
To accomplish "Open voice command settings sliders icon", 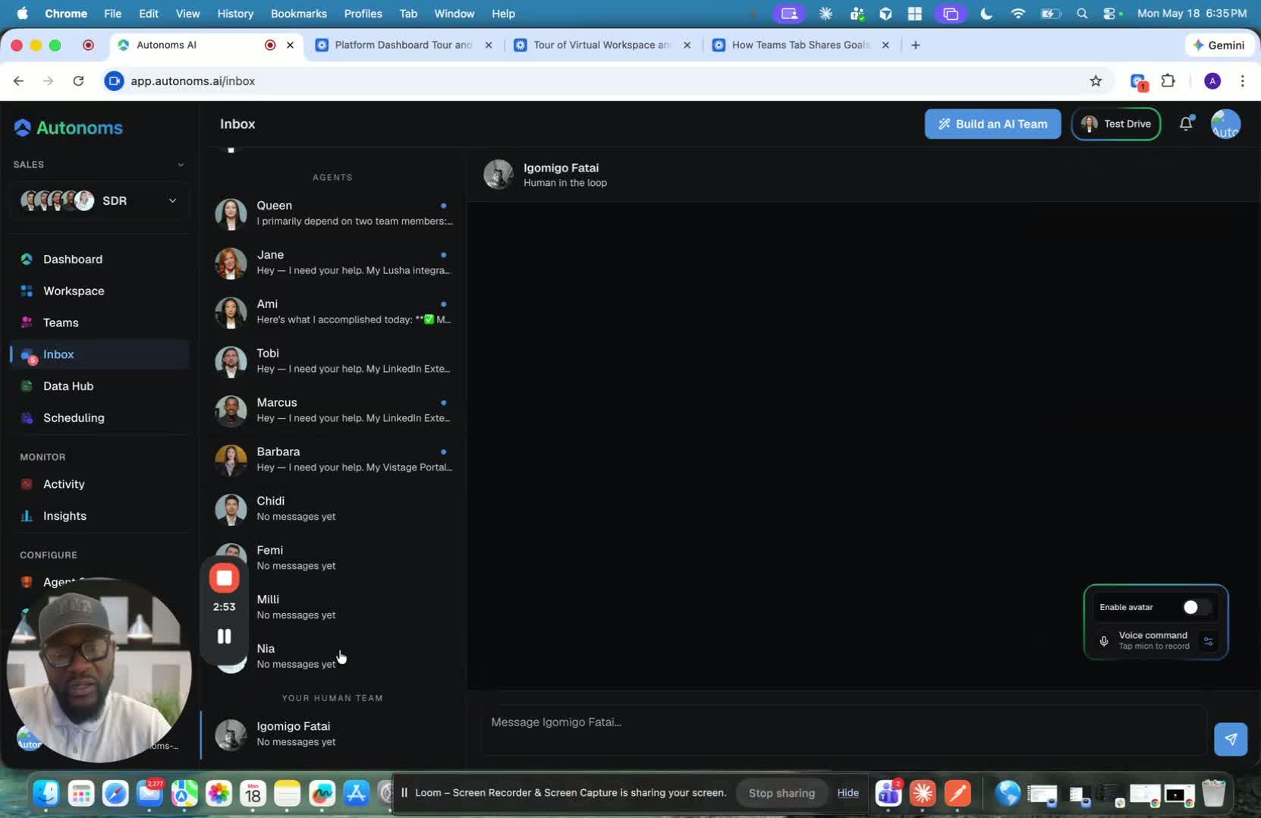I will click(1208, 641).
